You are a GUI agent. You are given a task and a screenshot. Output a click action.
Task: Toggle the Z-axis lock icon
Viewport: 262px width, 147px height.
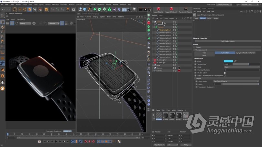point(62,9)
